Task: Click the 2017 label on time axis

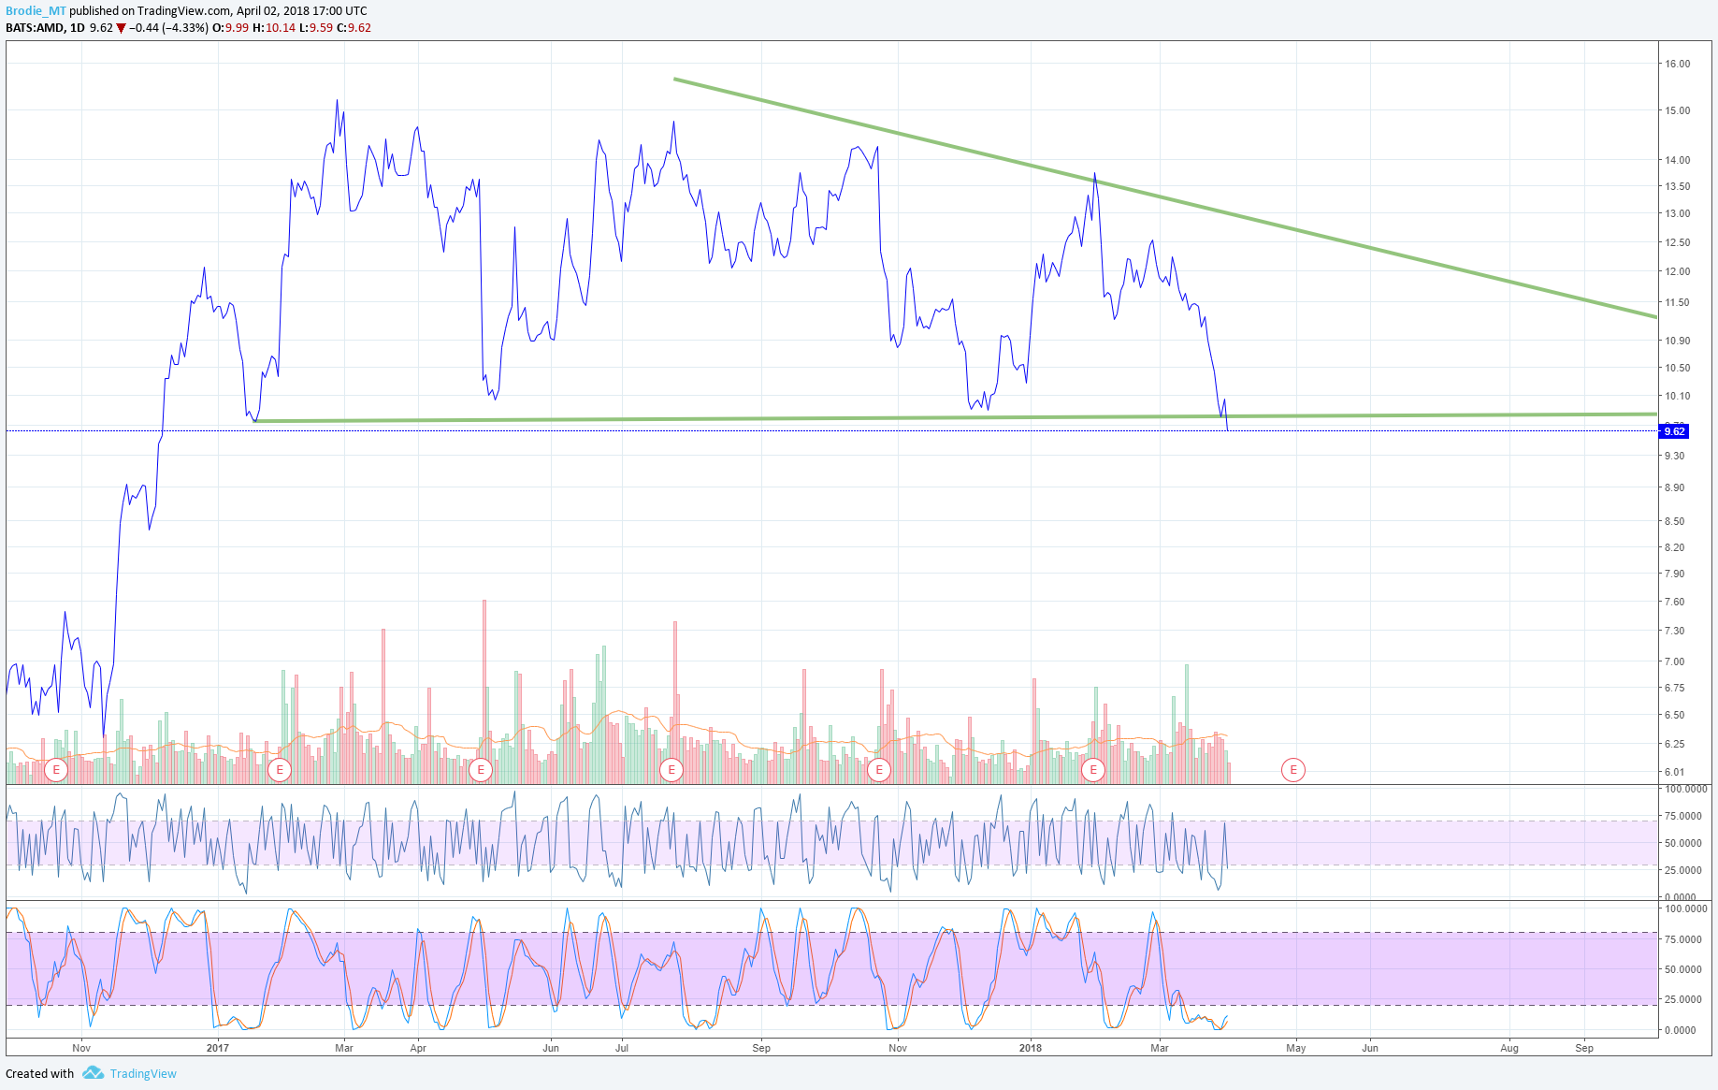Action: pyautogui.click(x=218, y=1048)
